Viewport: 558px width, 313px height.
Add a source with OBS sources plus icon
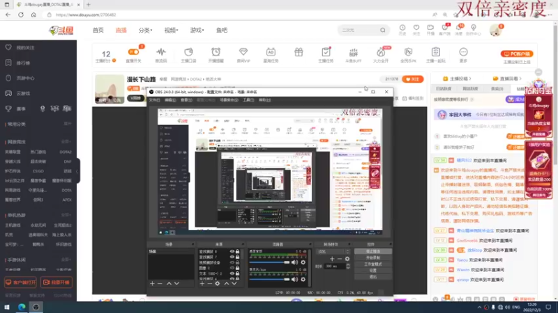pos(202,284)
